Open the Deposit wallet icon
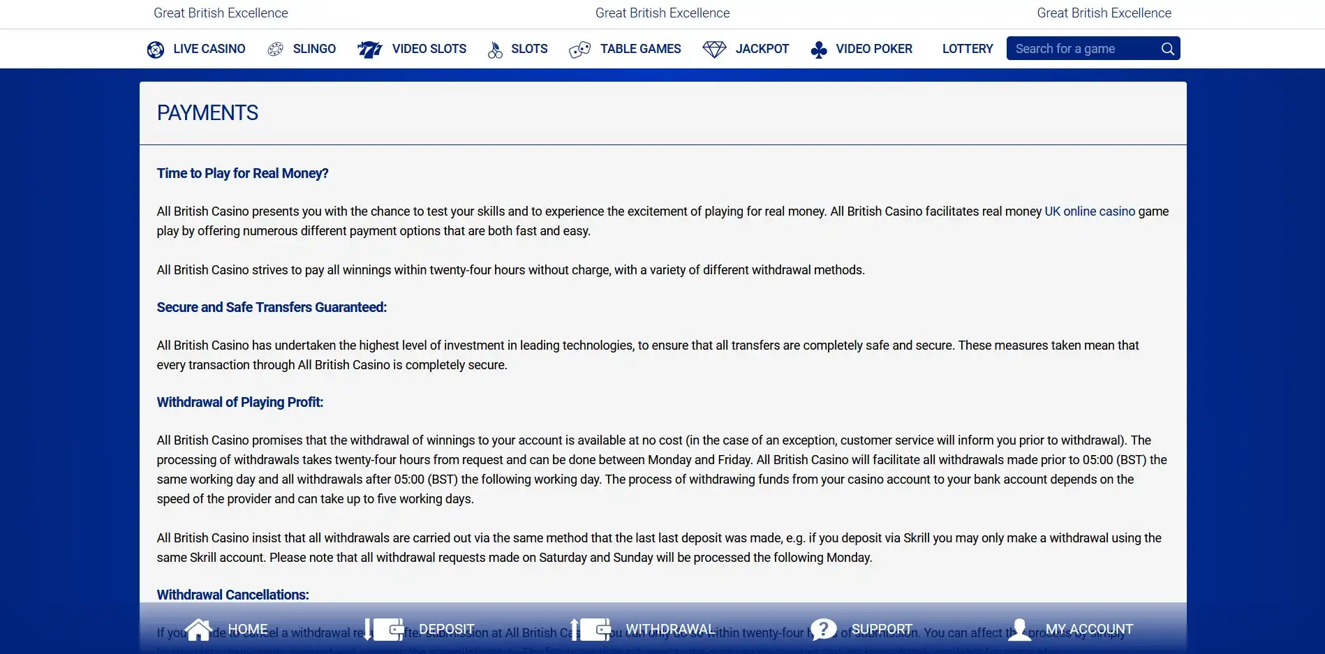Viewport: 1325px width, 654px height. tap(384, 630)
